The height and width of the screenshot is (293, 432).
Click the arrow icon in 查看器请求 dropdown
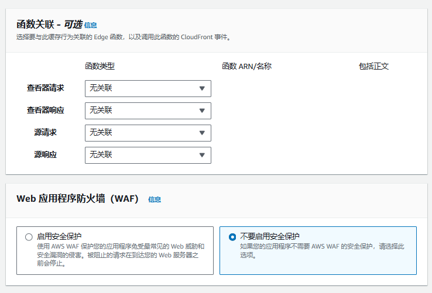click(202, 88)
